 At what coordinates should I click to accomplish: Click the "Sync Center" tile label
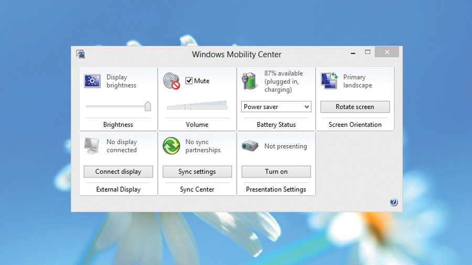pyautogui.click(x=197, y=189)
